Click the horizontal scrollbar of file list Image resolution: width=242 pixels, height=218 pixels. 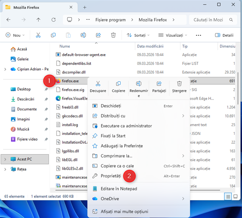point(137,190)
